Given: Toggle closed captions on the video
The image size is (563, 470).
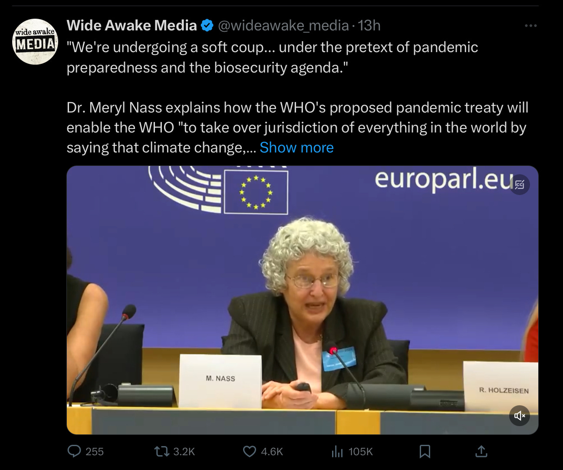Looking at the screenshot, I should 519,185.
